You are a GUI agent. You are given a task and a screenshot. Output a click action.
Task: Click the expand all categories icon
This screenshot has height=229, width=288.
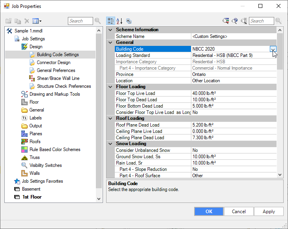tap(129, 21)
